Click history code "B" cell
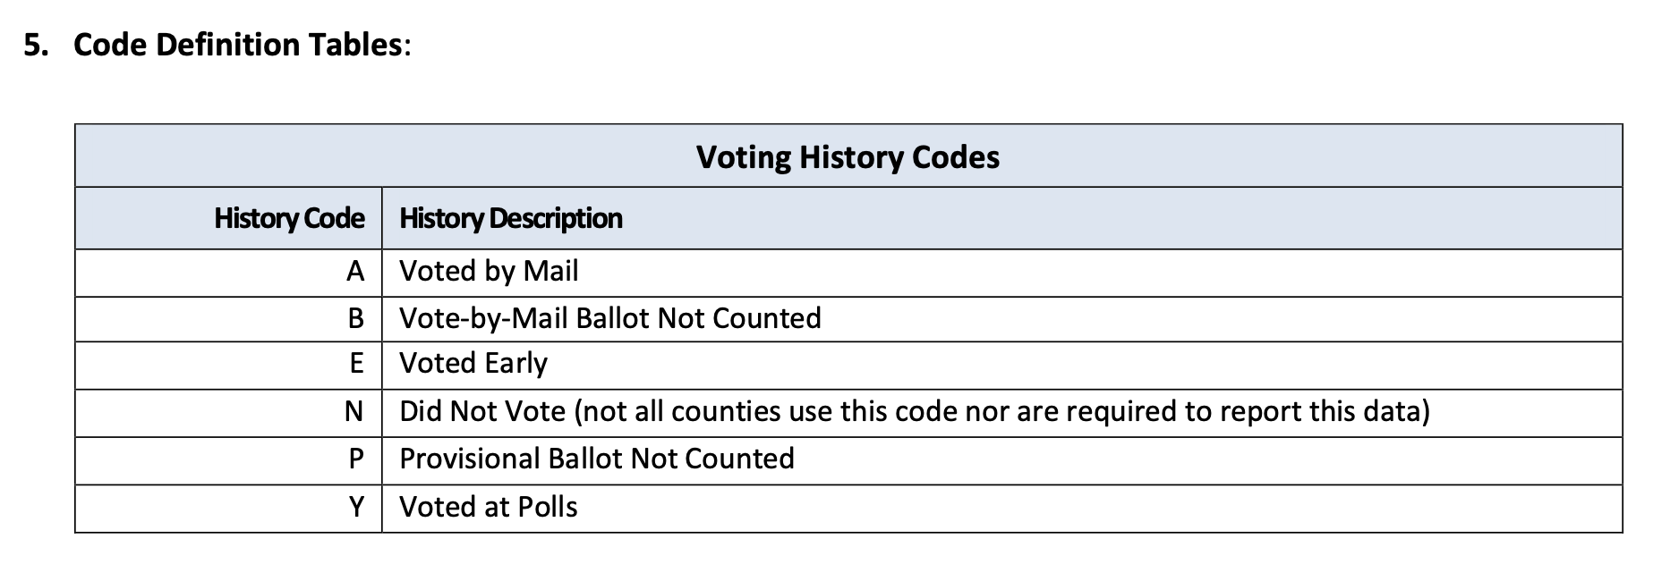1670x581 pixels. [355, 318]
